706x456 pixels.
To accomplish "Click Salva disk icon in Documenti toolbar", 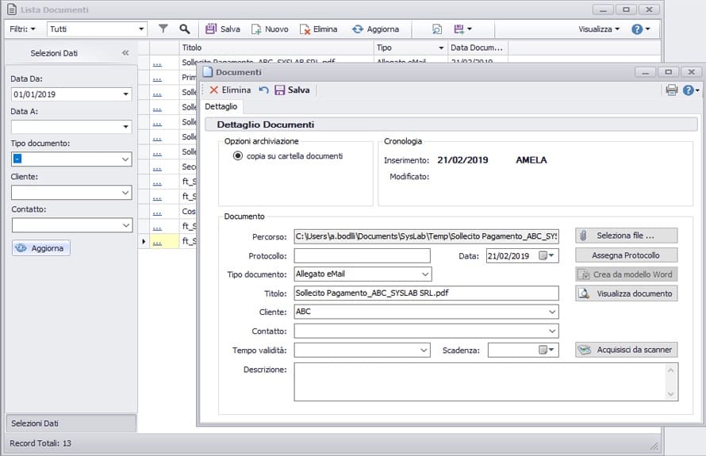I will click(x=279, y=90).
